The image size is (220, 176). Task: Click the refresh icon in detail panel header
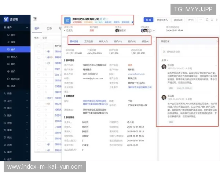(207, 20)
